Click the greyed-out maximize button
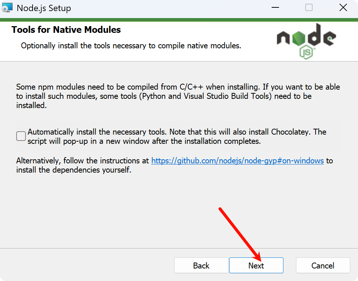This screenshot has height=281, width=358. 309,8
